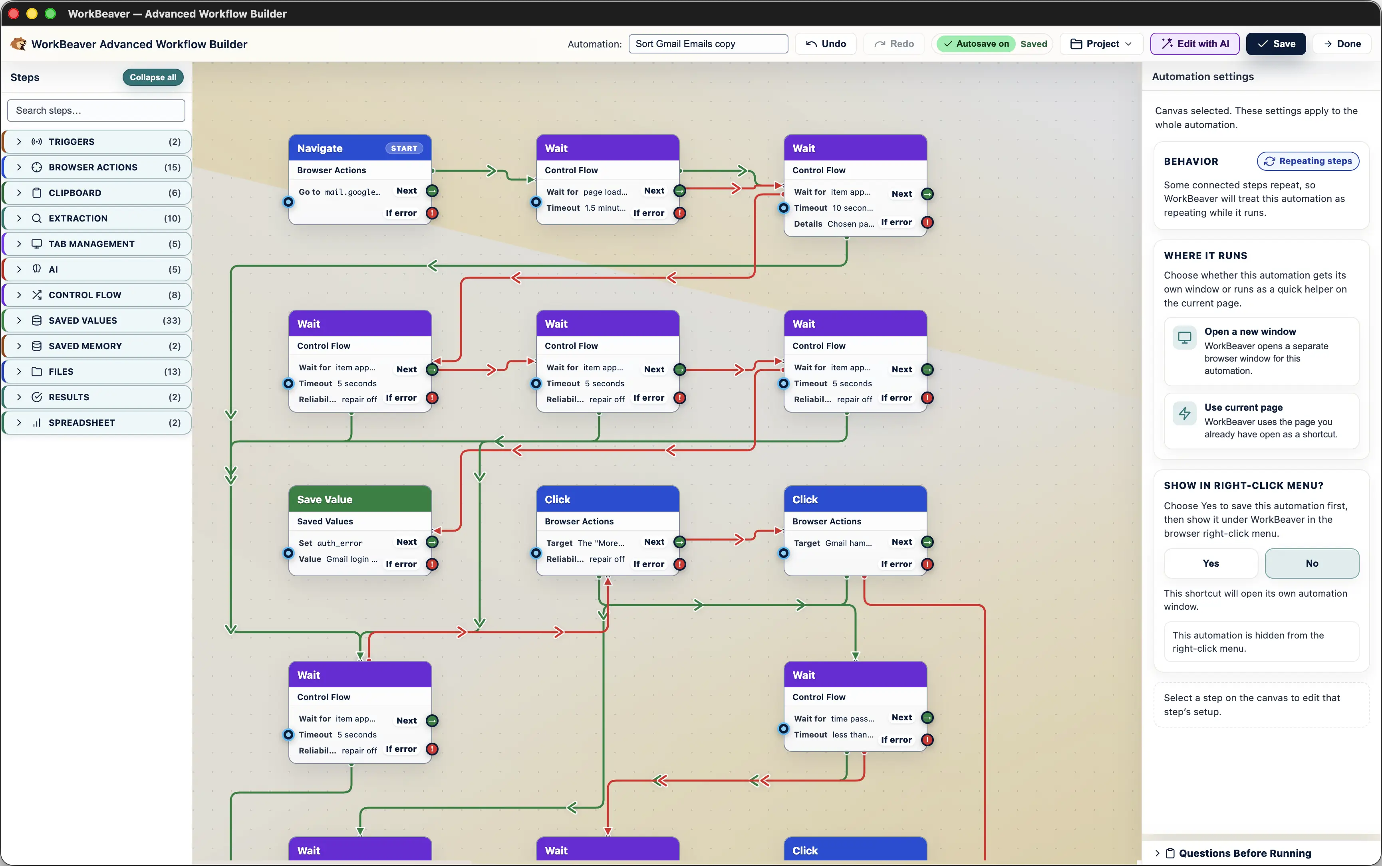Screen dimensions: 1382x866
Task: Expand the SAVED VALUES category chevron
Action: [19, 321]
